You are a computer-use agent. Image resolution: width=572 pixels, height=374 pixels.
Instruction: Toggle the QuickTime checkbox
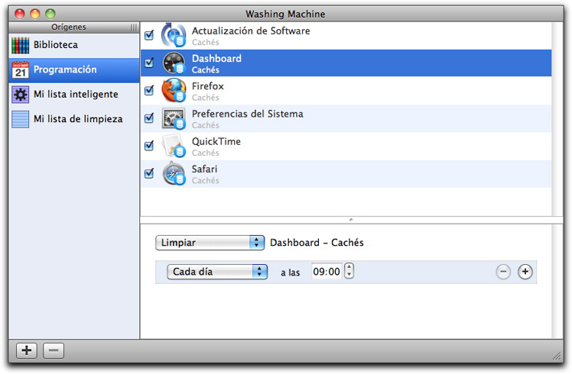(149, 146)
